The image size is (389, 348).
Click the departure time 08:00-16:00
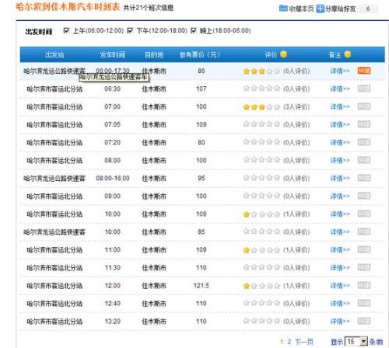point(113,178)
